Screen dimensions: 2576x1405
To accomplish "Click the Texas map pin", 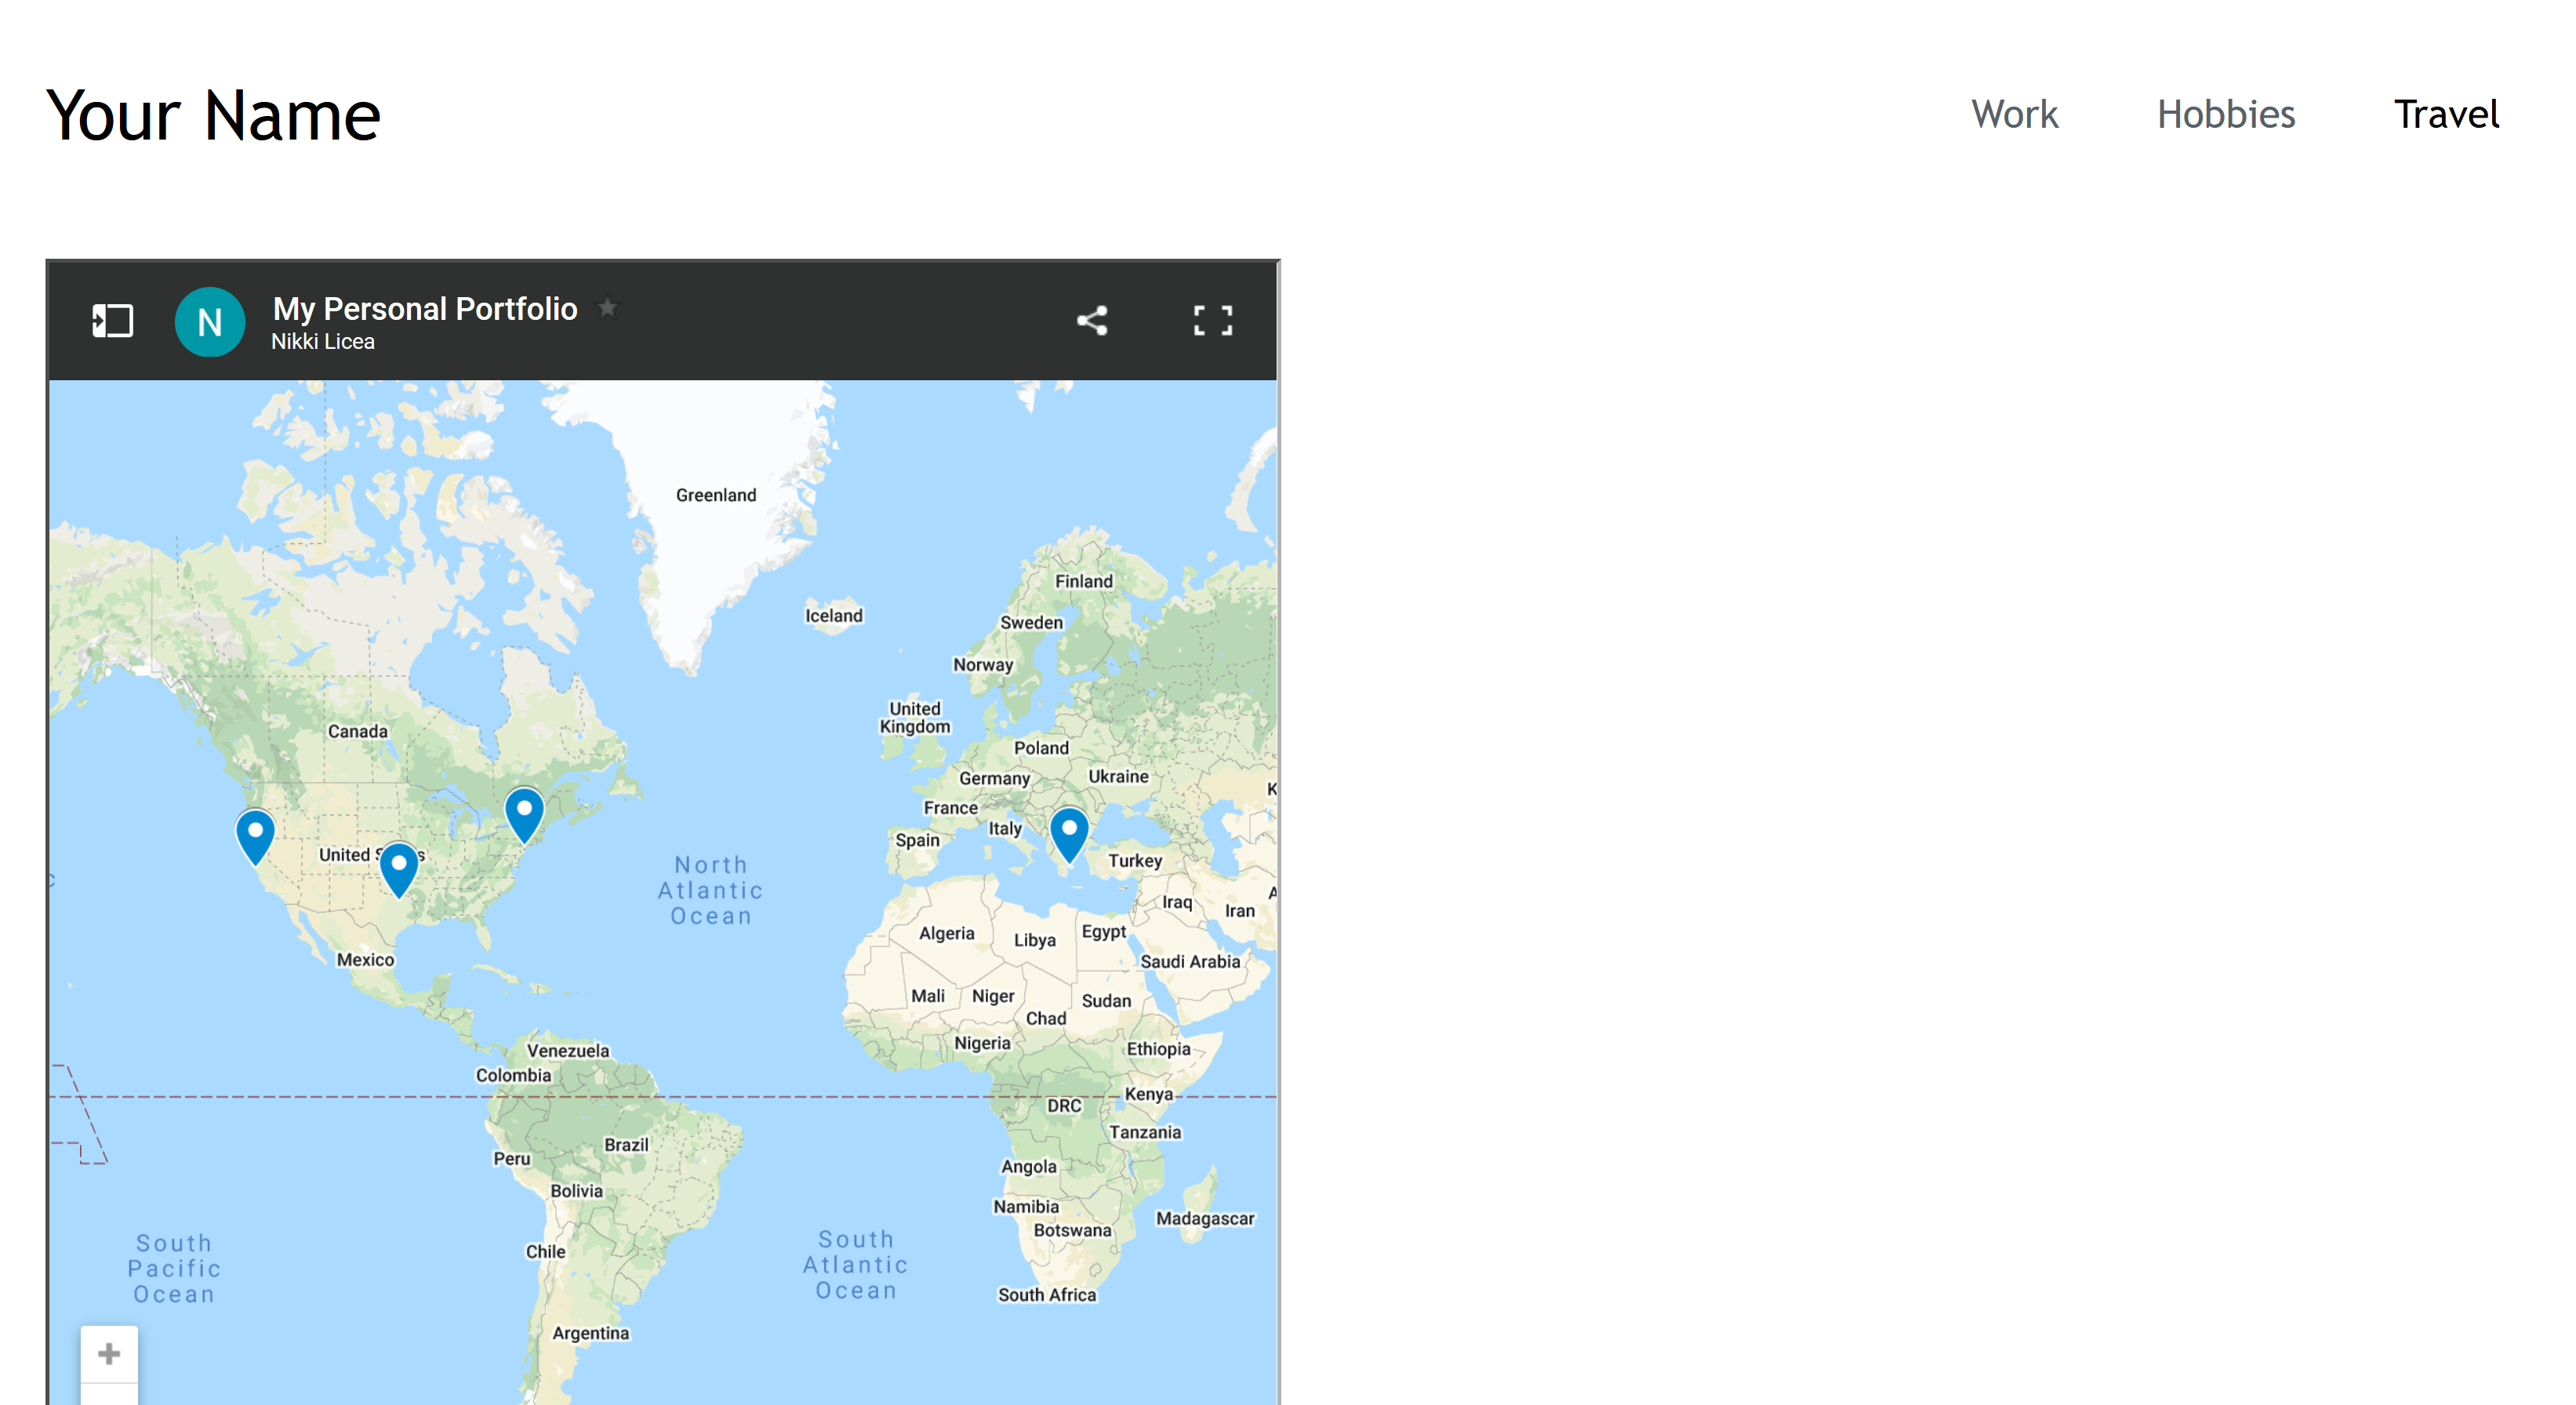I will pos(398,867).
